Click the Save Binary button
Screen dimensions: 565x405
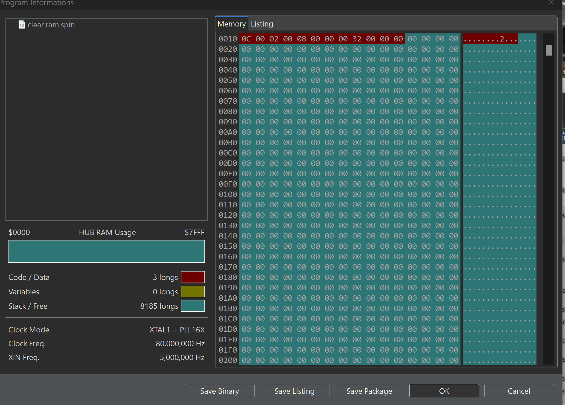click(x=219, y=391)
